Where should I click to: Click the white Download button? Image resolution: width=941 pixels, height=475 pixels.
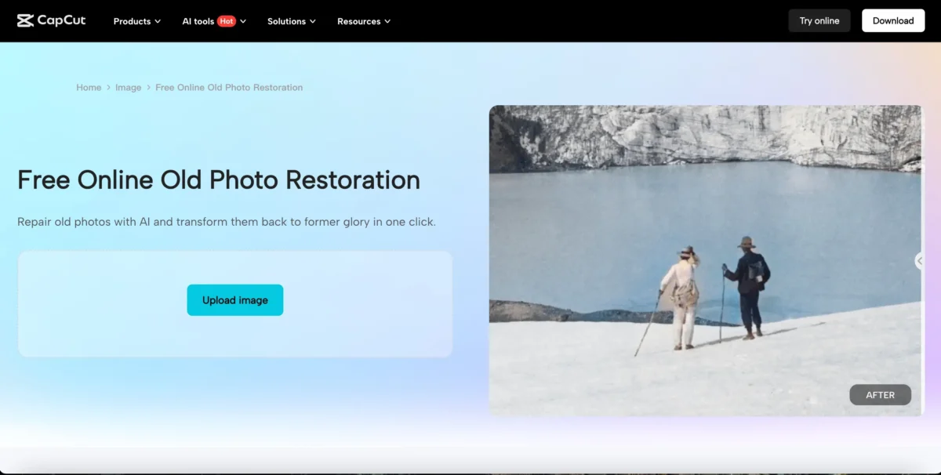(x=892, y=21)
